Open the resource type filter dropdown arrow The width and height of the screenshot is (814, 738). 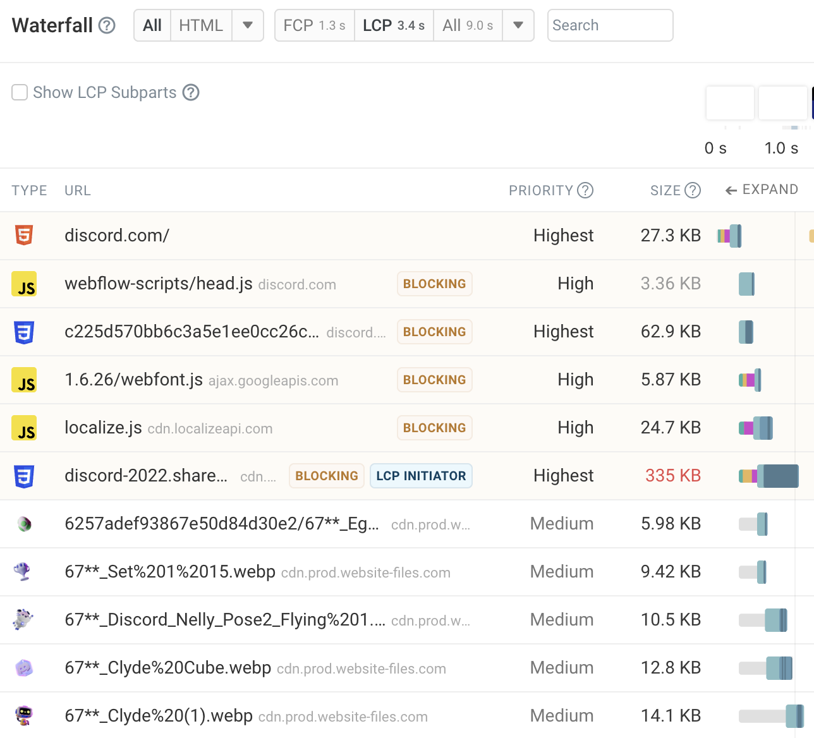[x=248, y=25]
